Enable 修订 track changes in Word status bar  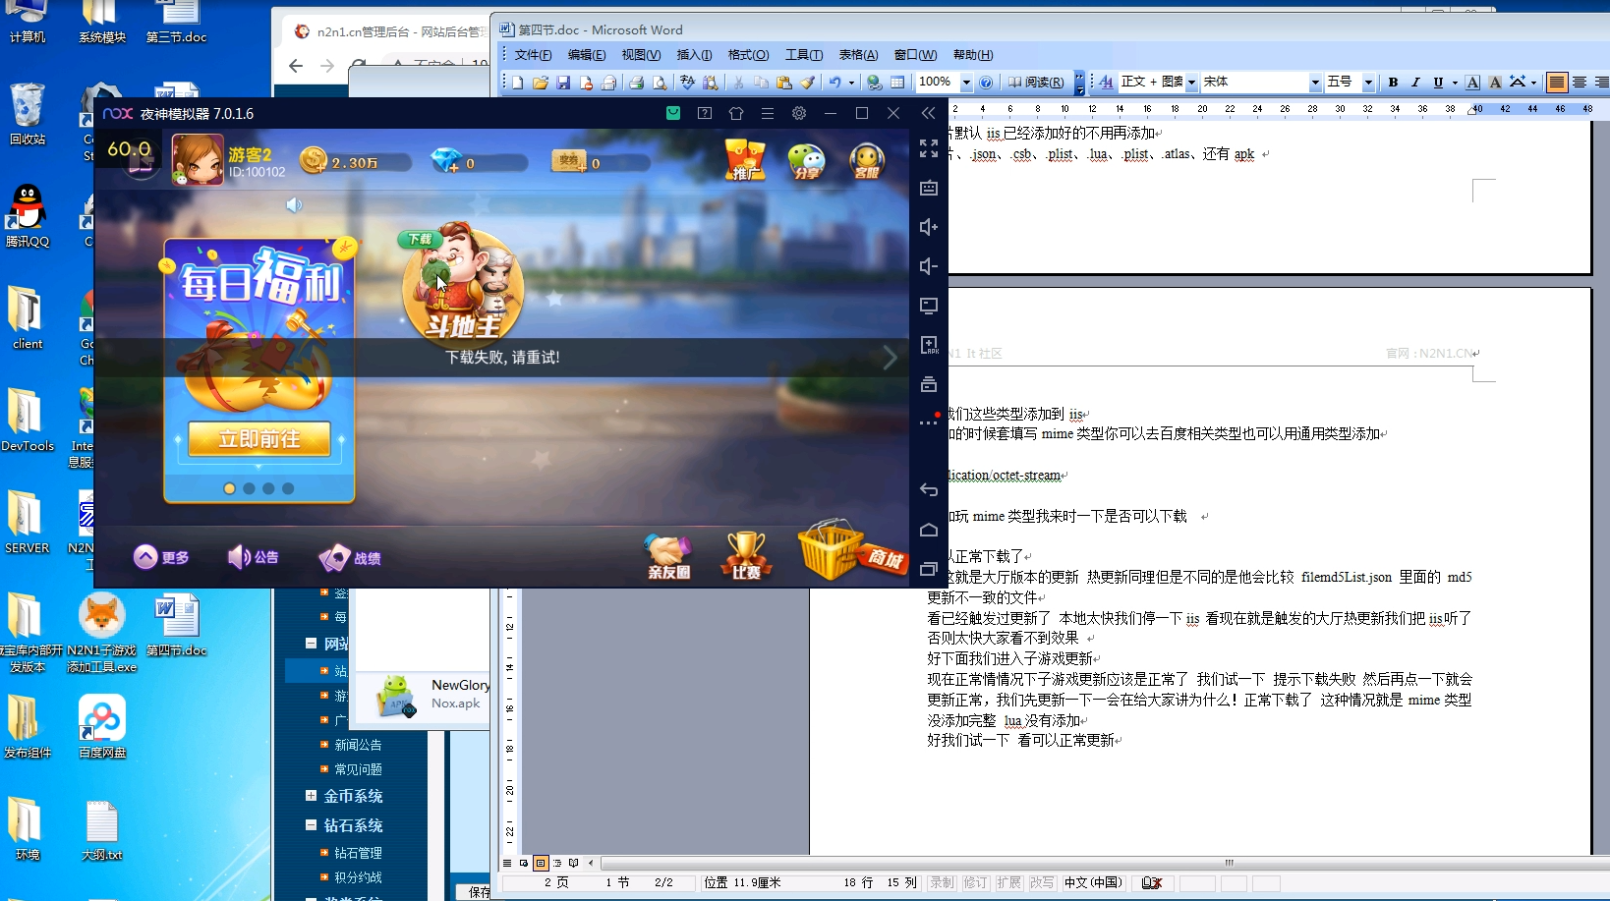pyautogui.click(x=974, y=883)
